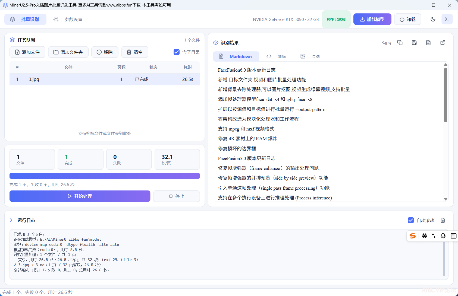This screenshot has height=296, width=458.
Task: Click the 1 文件 statistic card
Action: tap(32, 159)
